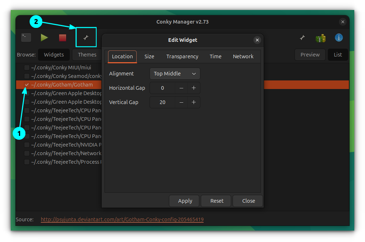Image resolution: width=365 pixels, height=242 pixels.
Task: Increase Horizontal Gap with plus button
Action: (194, 88)
